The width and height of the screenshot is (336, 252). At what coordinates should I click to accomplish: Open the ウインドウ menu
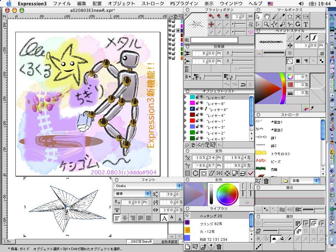point(231,4)
